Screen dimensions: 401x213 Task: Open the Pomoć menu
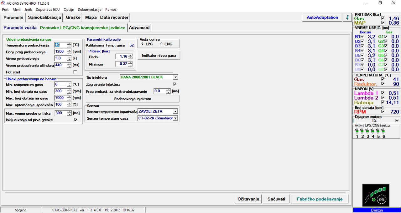coord(111,10)
